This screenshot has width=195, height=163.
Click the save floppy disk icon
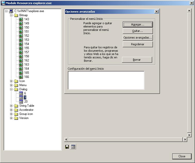pos(67,147)
